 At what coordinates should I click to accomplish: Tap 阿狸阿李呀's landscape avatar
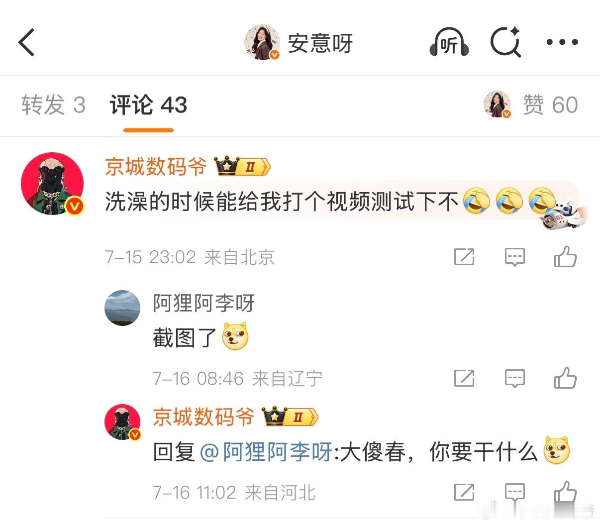[x=122, y=308]
